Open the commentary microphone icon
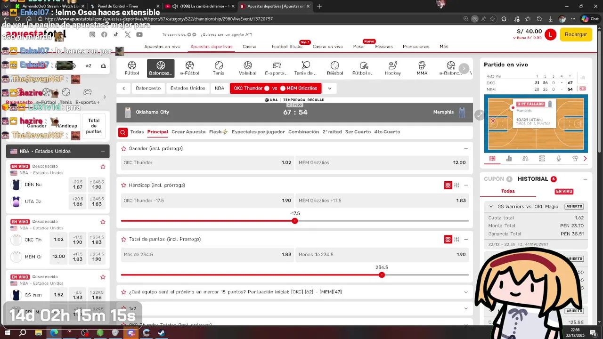Screen dimensions: 603x339 point(559,159)
